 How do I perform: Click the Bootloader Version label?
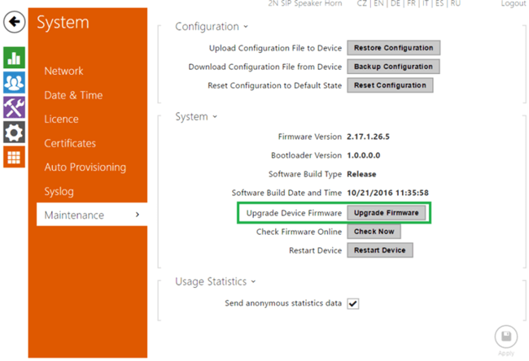[x=306, y=155]
